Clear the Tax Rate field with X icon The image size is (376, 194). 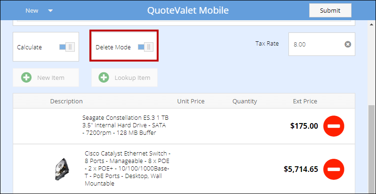pos(347,44)
